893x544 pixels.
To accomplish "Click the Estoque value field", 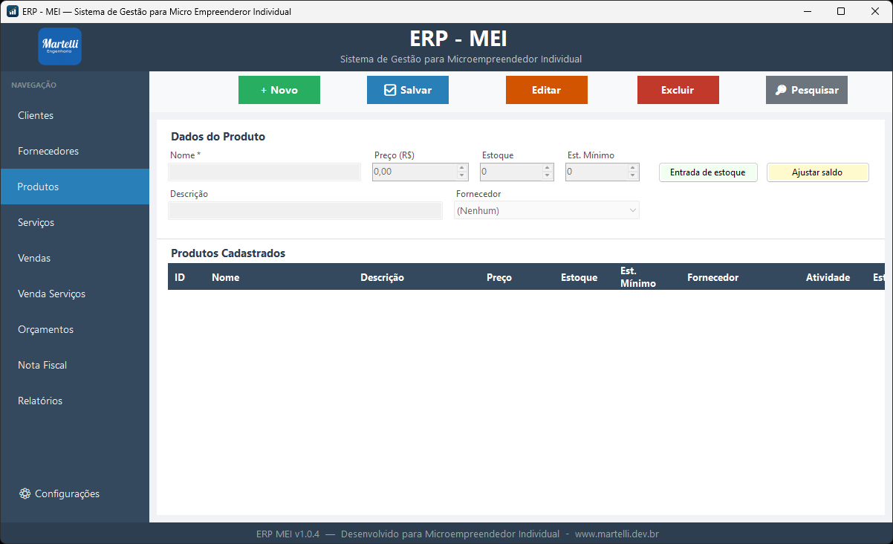I will (x=511, y=172).
